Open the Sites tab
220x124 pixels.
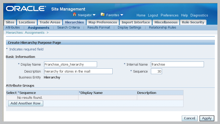click(10, 22)
